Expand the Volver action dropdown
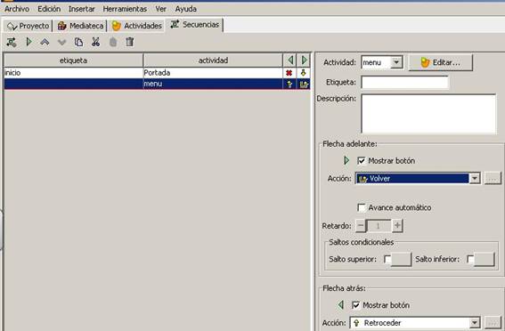The width and height of the screenshot is (505, 331). 475,178
